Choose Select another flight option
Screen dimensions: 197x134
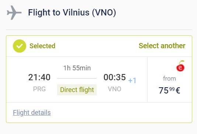[162, 46]
